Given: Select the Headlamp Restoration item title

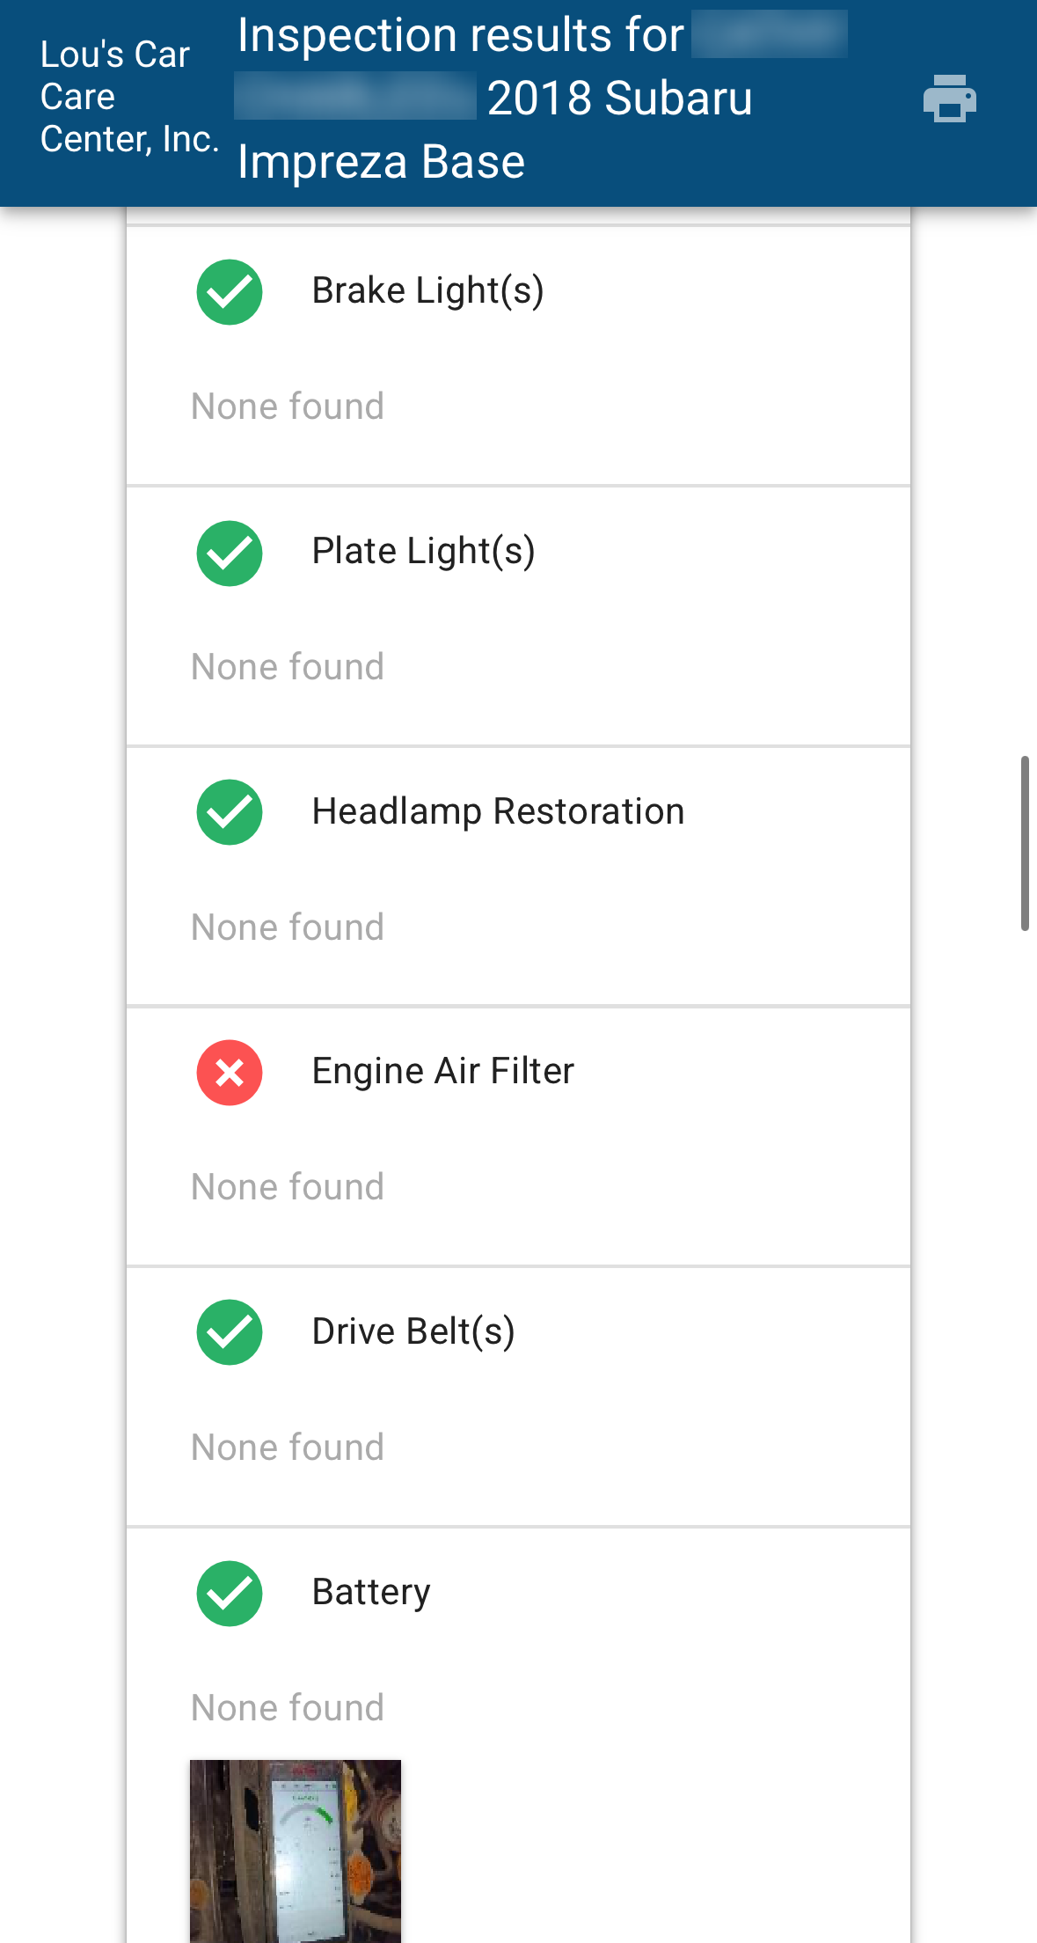Looking at the screenshot, I should 498,811.
